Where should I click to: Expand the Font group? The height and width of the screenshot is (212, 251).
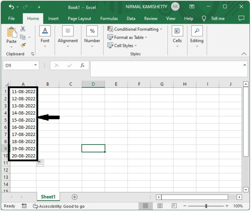45,37
